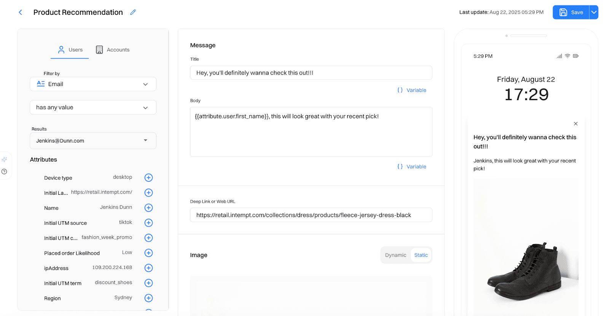Select the Static image option

point(421,255)
